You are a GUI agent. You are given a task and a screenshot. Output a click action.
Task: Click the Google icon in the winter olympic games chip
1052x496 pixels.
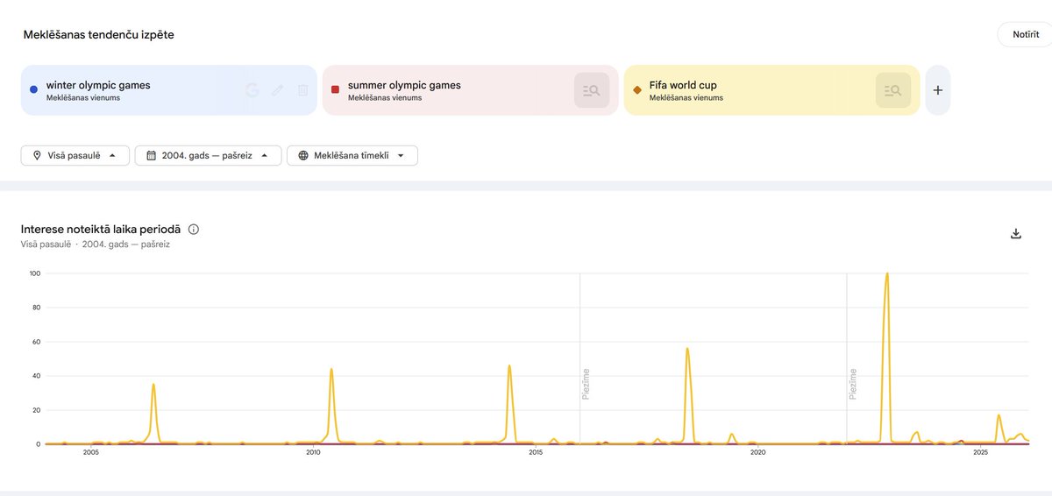click(252, 90)
